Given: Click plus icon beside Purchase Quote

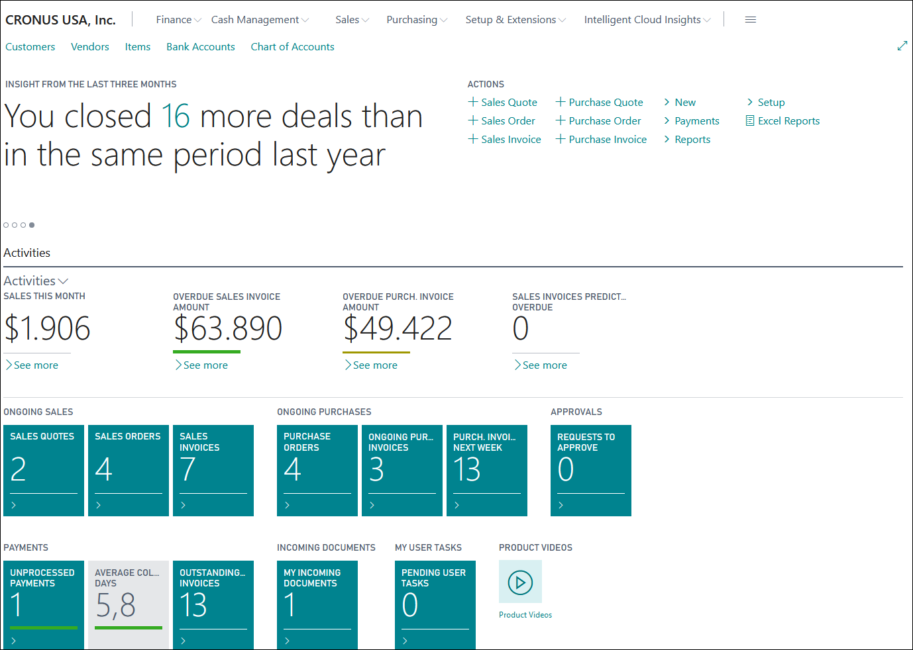Looking at the screenshot, I should pos(560,102).
